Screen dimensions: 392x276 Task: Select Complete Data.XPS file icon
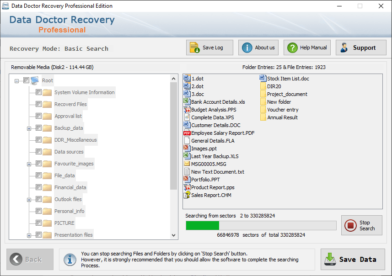[x=187, y=117]
